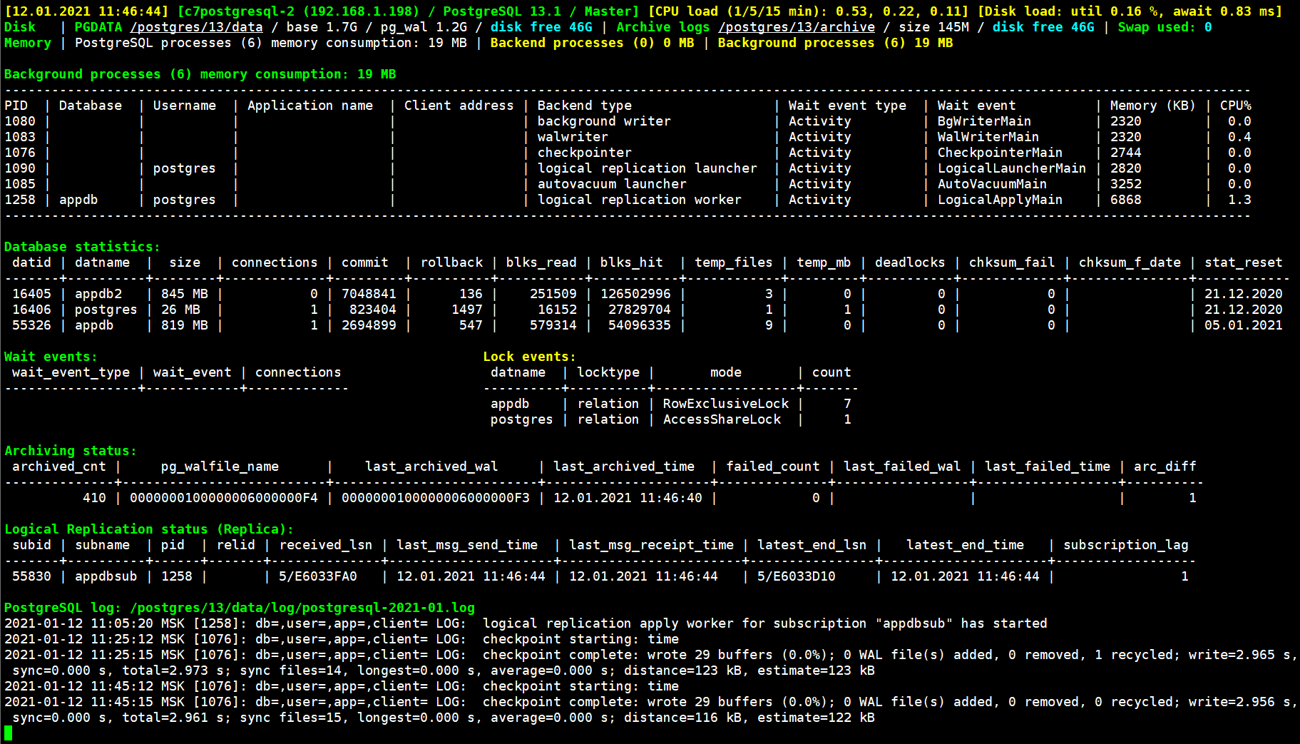Click the LogicalApplyMain wait event
The height and width of the screenshot is (744, 1300).
coord(1000,200)
